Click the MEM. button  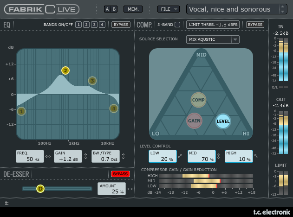(133, 9)
